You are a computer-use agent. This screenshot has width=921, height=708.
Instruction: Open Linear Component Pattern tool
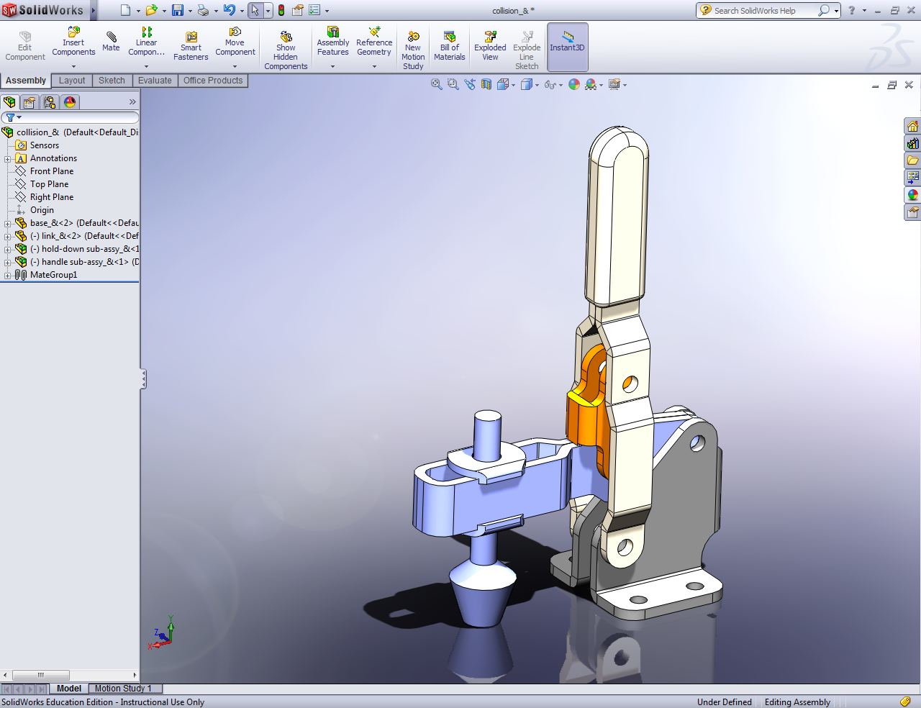[146, 42]
